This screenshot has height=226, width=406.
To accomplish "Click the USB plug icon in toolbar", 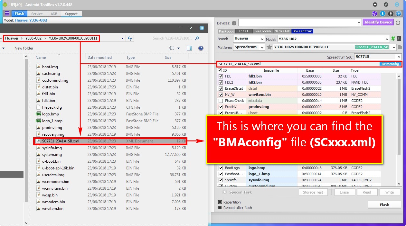I will [391, 14].
